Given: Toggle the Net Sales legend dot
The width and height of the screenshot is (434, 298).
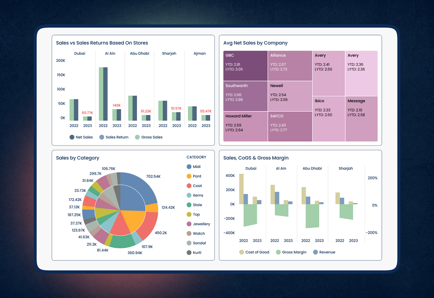Looking at the screenshot, I should point(72,137).
